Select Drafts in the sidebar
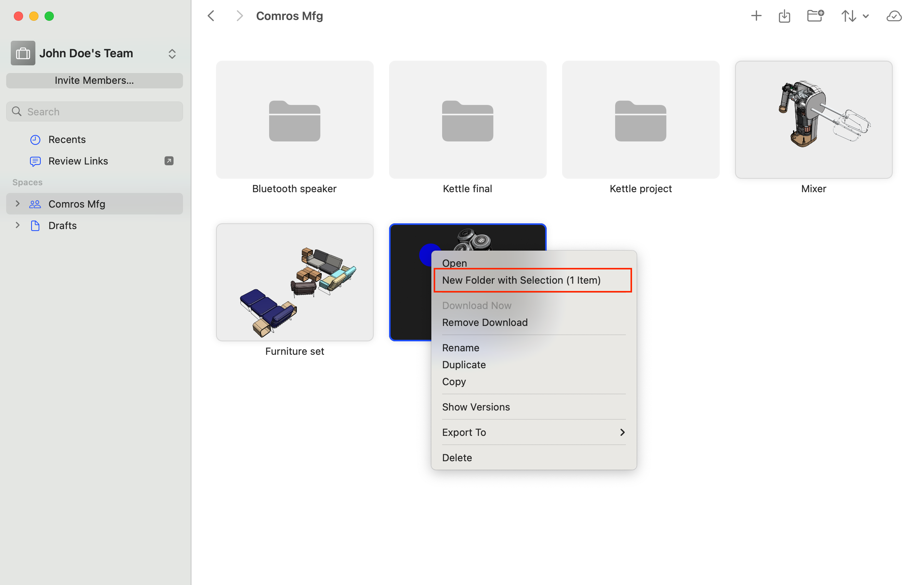The image size is (915, 585). point(95,225)
